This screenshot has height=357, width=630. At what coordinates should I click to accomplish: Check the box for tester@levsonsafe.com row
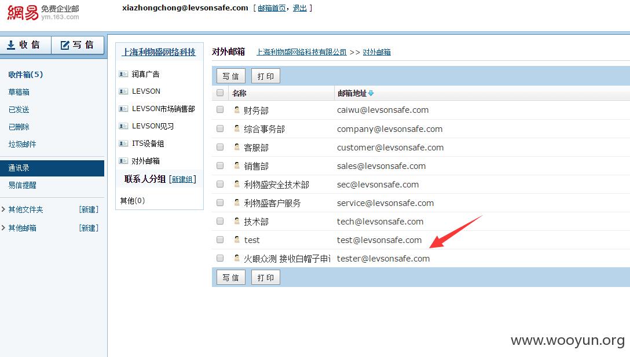pyautogui.click(x=220, y=258)
